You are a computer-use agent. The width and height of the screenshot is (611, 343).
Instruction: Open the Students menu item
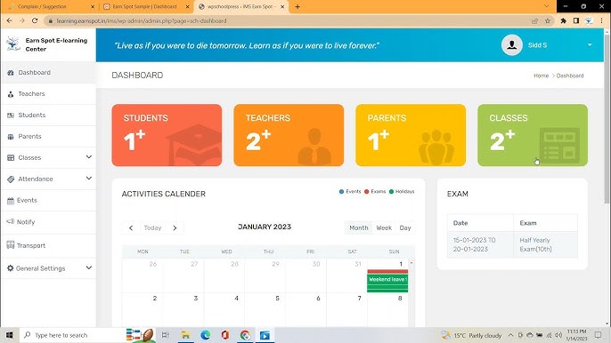tap(48, 116)
